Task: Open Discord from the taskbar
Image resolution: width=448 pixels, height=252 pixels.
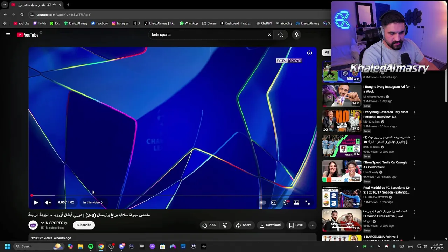Action: click(121, 246)
